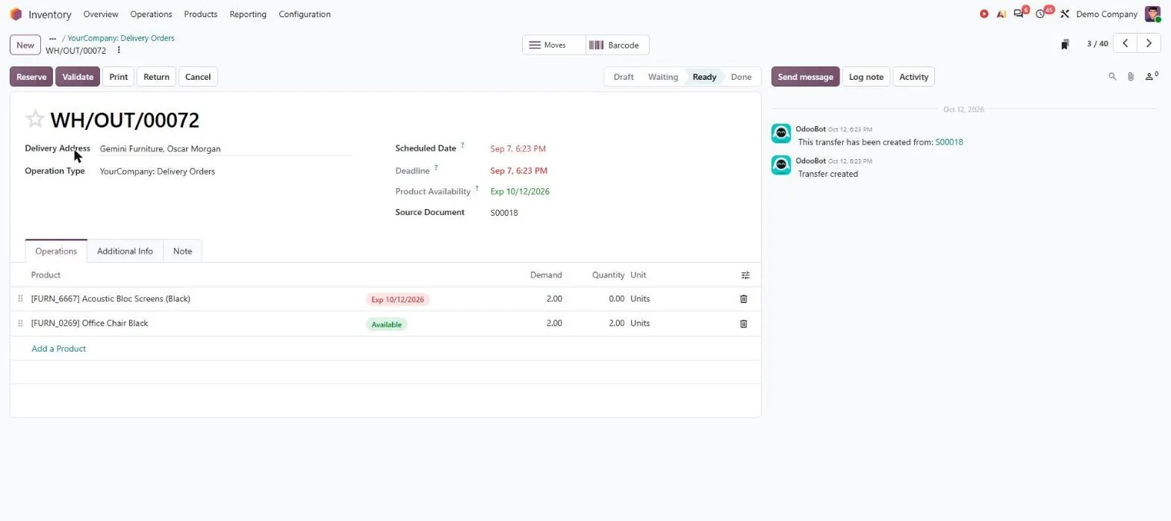Select the Draft status stage
The height and width of the screenshot is (521, 1171).
pos(624,77)
